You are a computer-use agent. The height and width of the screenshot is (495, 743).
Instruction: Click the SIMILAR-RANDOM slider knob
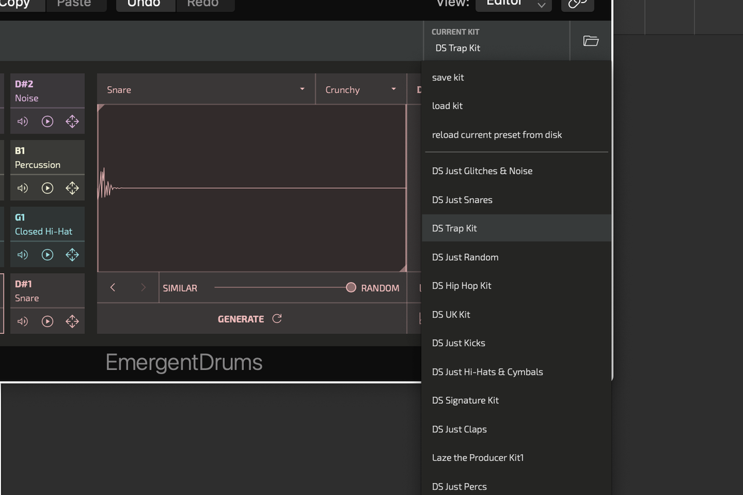[x=350, y=287]
